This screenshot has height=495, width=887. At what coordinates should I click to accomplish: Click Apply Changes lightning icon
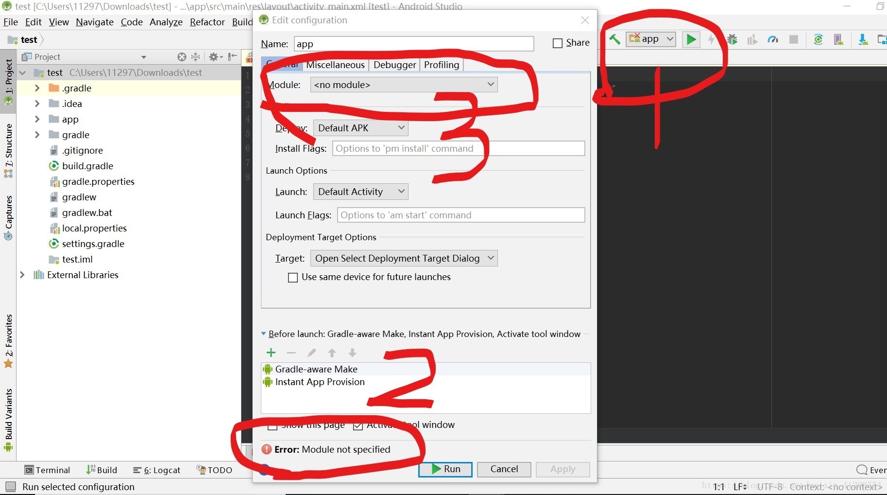coord(712,39)
